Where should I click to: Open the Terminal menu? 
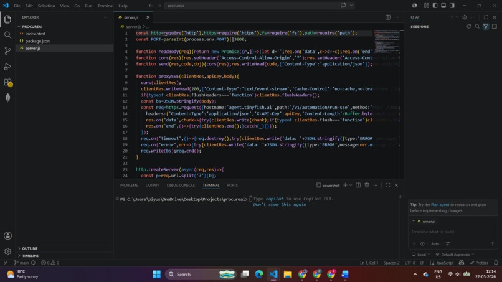tap(105, 6)
